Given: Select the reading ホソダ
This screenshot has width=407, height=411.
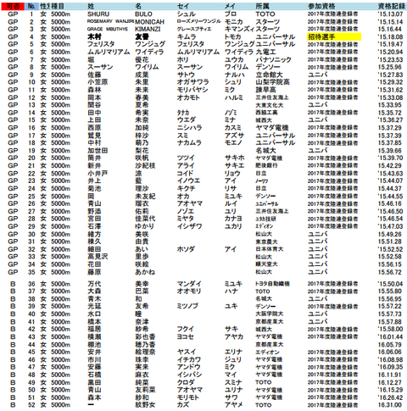Looking at the screenshot, I should 186,249.
